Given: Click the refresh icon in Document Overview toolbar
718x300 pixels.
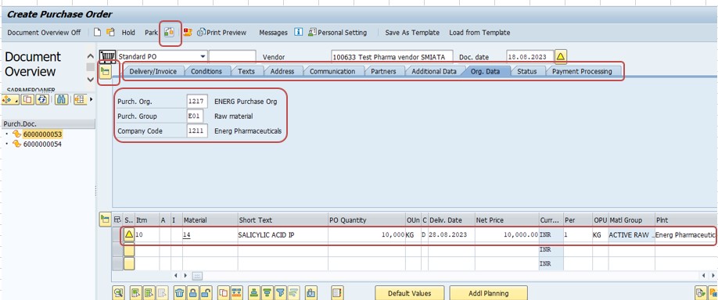Looking at the screenshot, I should (x=42, y=99).
